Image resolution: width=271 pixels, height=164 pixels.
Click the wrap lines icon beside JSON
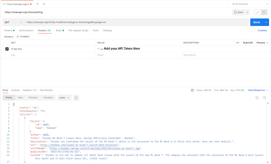point(76,98)
